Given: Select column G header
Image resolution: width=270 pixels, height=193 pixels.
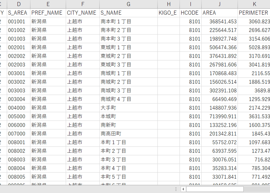Looking at the screenshot, I should pyautogui.click(x=129, y=4).
